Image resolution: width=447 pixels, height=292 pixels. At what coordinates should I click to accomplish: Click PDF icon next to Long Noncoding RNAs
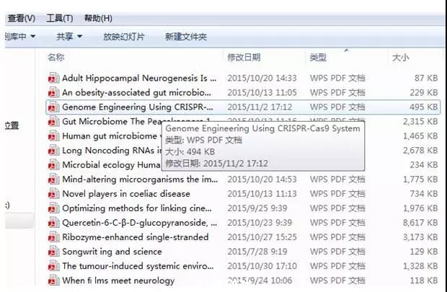point(53,150)
